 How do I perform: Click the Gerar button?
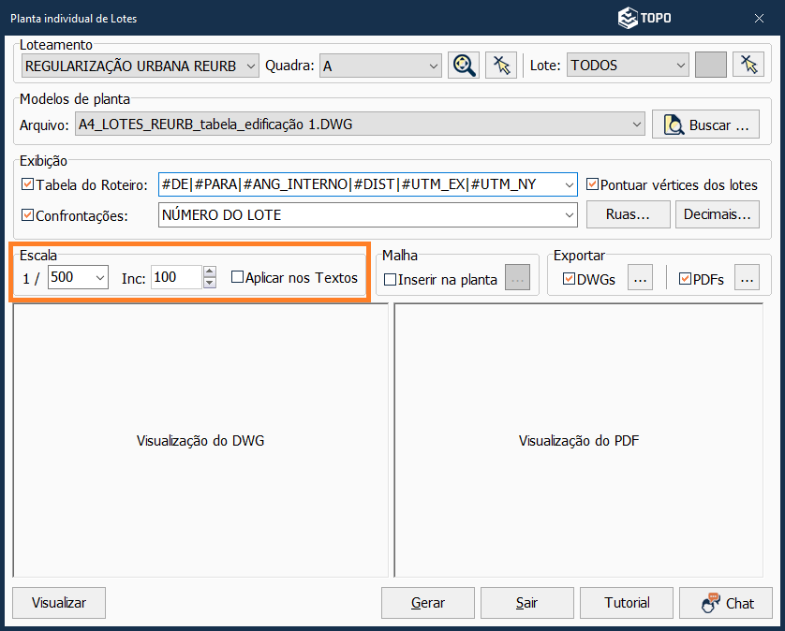click(x=428, y=603)
